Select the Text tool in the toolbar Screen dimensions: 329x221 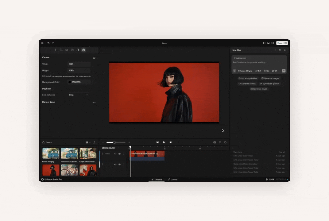(55, 50)
